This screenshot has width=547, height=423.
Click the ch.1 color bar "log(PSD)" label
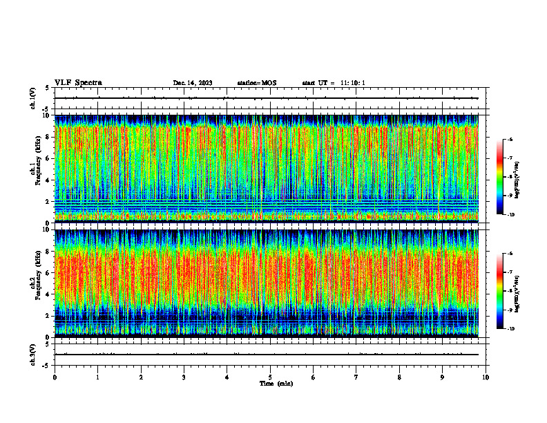pos(518,180)
